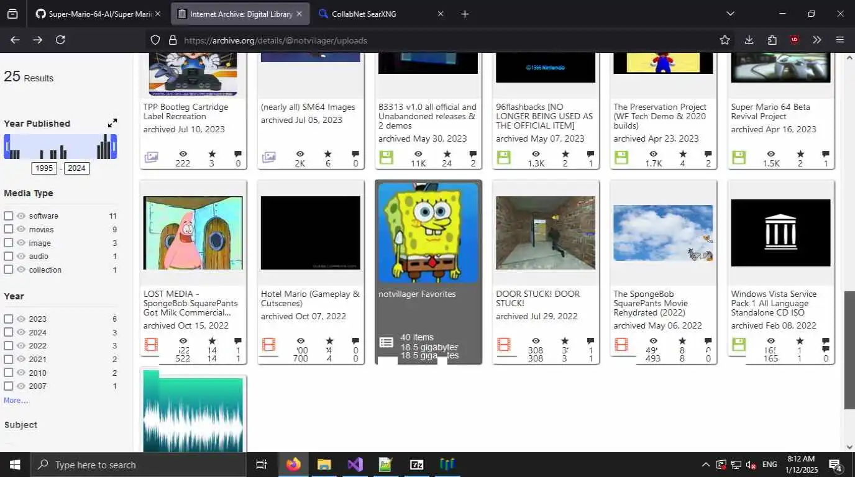Viewport: 855px width, 477px height.
Task: Open the Firefox downloads panel
Action: tap(749, 40)
